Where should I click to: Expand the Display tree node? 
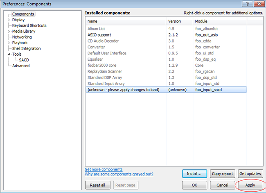click(9, 20)
